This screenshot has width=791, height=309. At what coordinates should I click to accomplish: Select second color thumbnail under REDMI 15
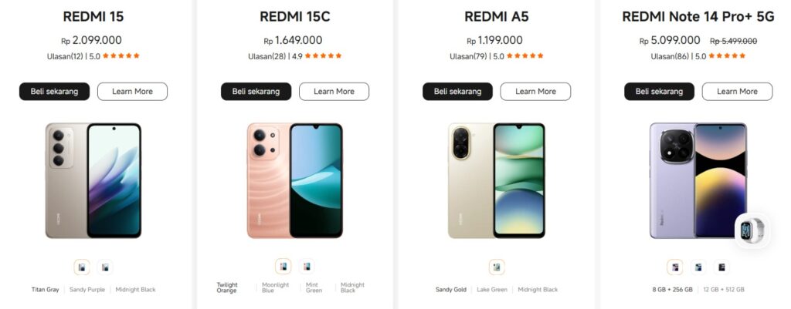tap(105, 267)
